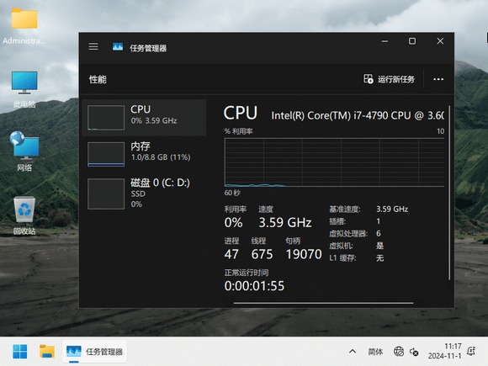Screen dimensions: 488x366
Task: Open the hamburger navigation menu
Action: tap(93, 46)
